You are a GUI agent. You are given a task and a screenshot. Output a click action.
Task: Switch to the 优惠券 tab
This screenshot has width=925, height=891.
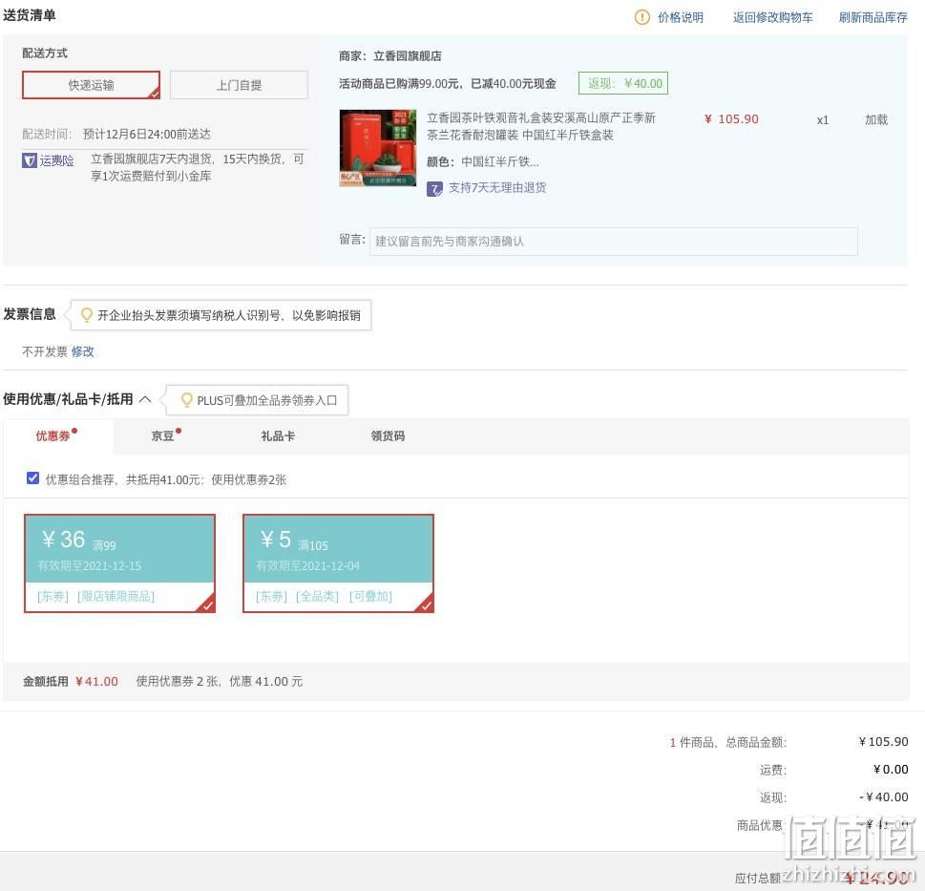(x=53, y=436)
